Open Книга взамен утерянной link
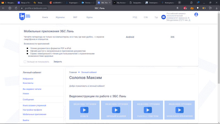 (x=34, y=106)
